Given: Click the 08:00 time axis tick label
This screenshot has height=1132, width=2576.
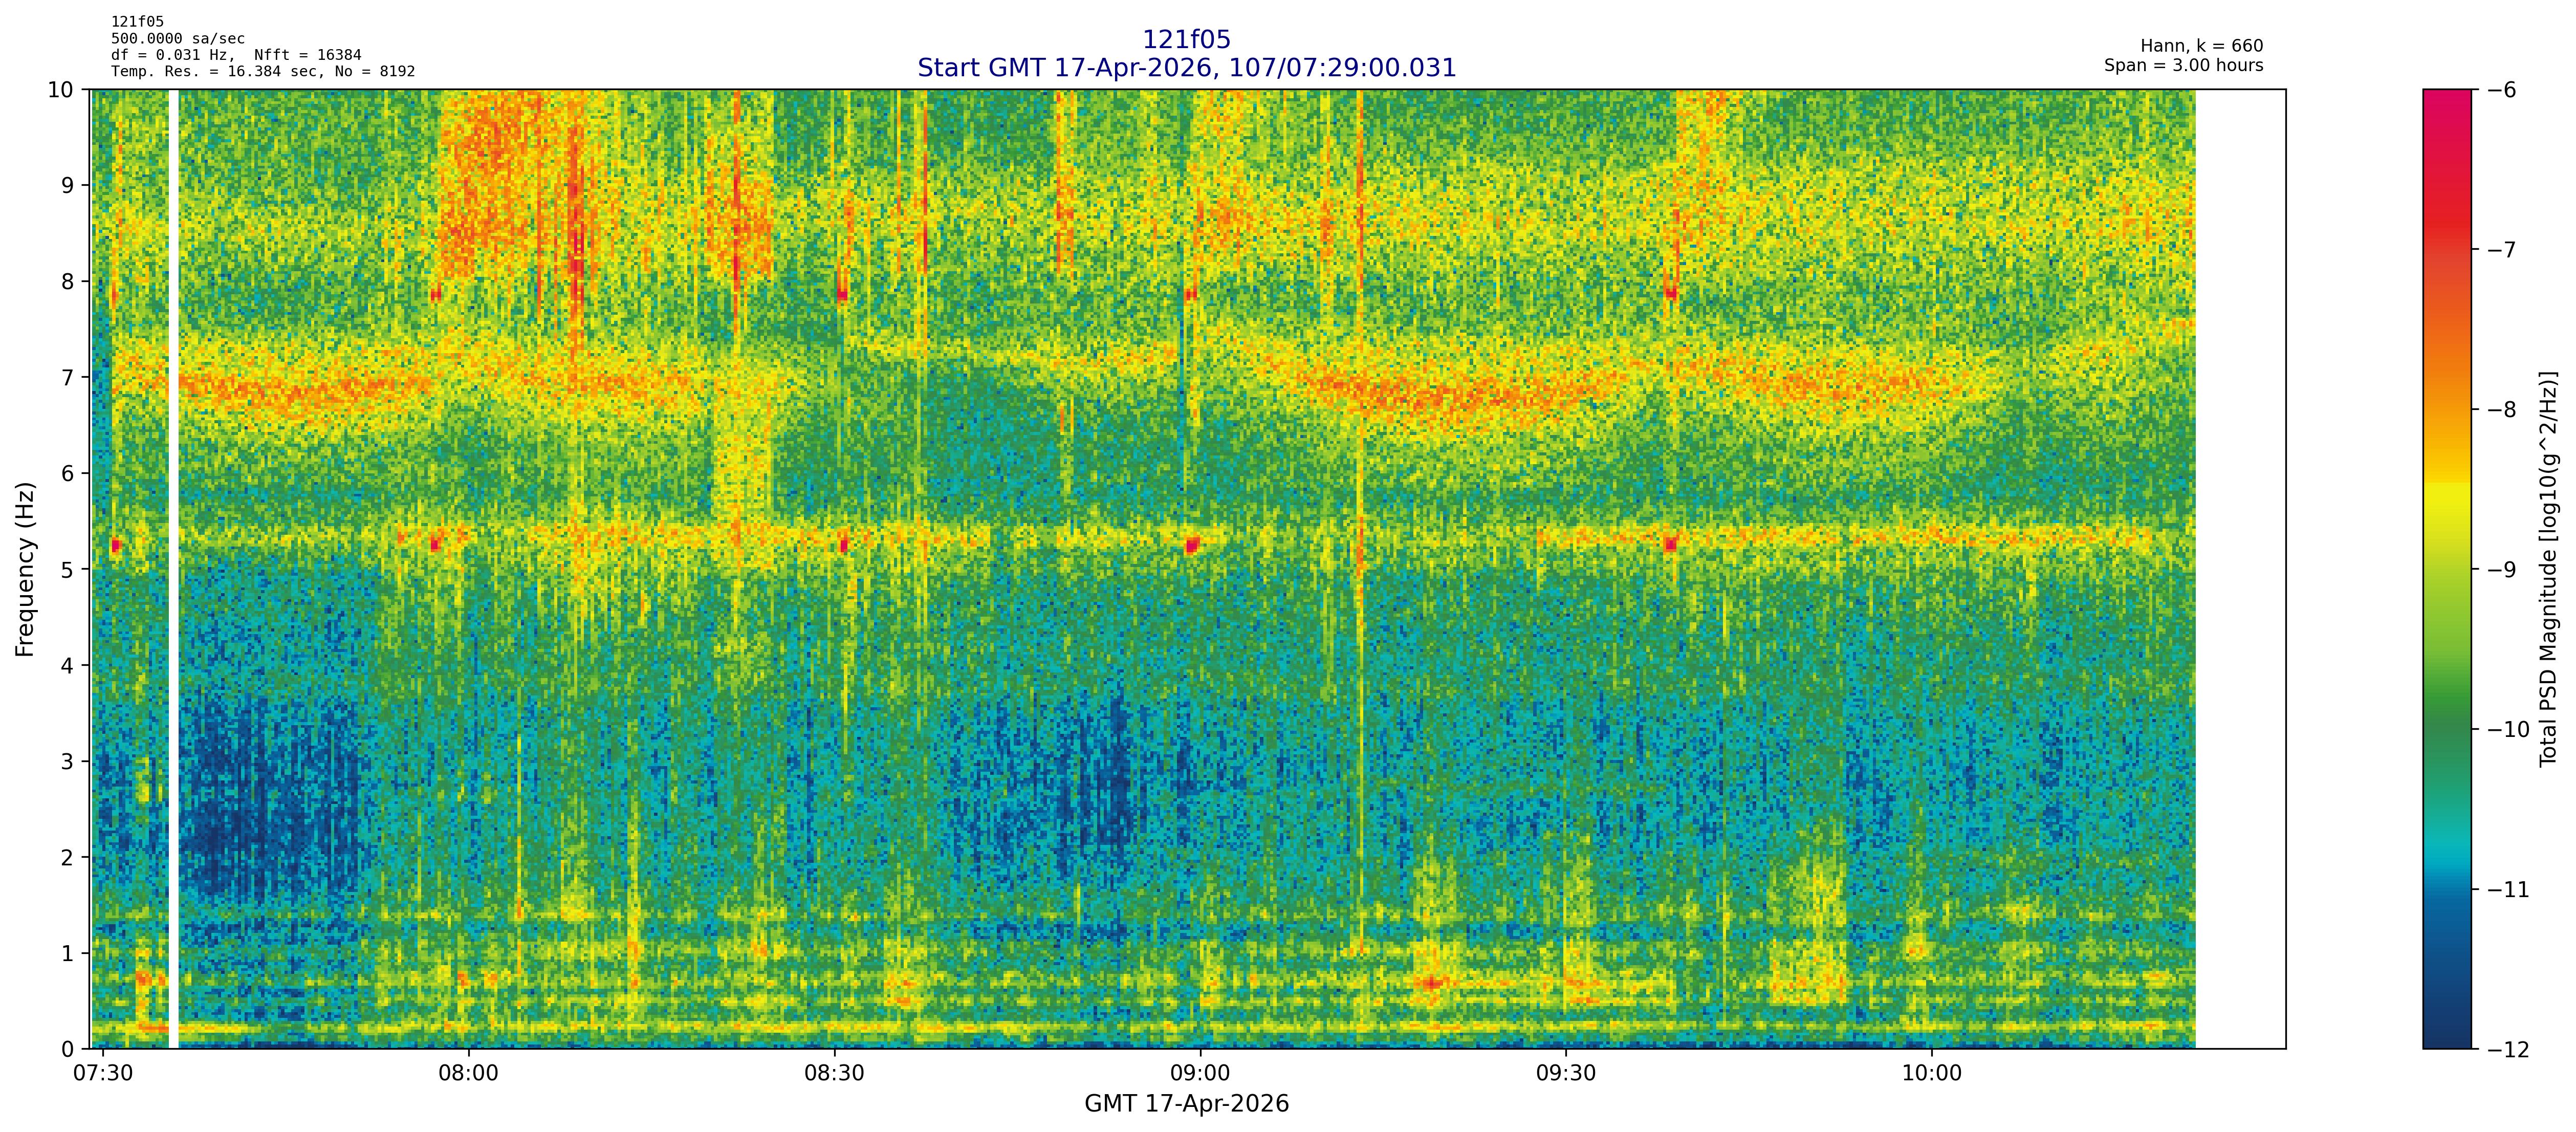Looking at the screenshot, I should coord(468,1073).
